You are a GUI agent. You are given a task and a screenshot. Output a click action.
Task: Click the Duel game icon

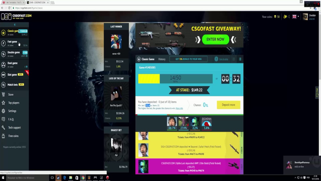[x=3, y=65]
